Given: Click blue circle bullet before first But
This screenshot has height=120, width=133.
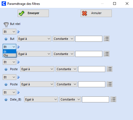Looking at the screenshot, I should click(6, 39).
